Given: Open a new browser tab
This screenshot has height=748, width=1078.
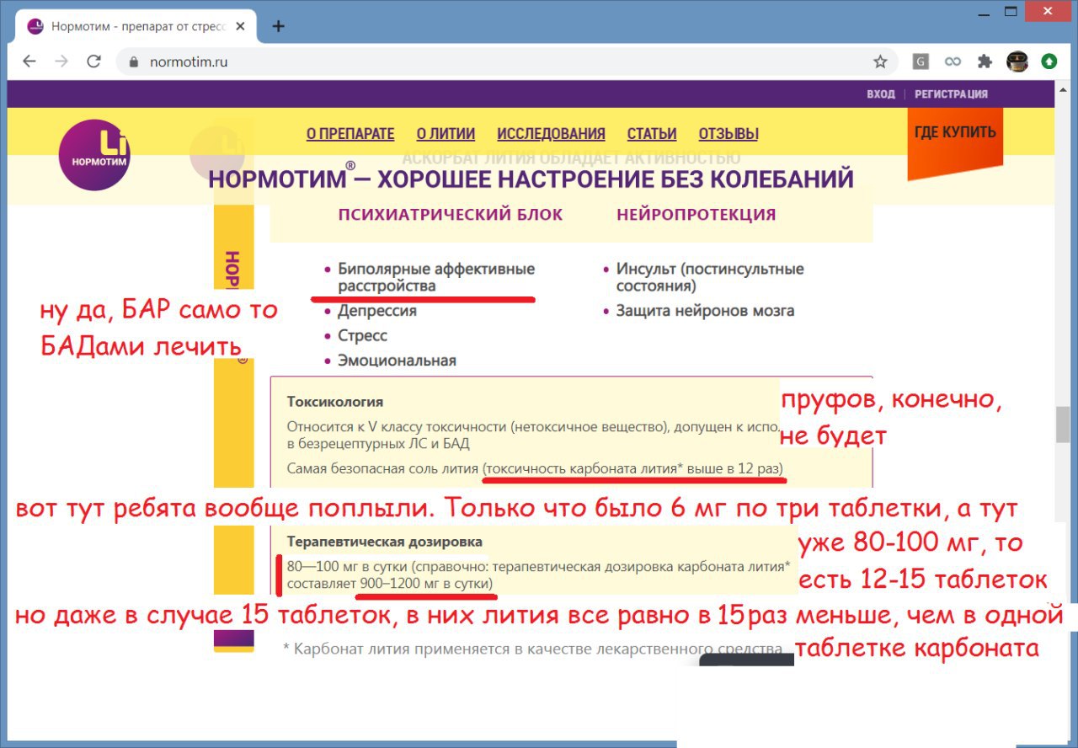Looking at the screenshot, I should [x=279, y=26].
